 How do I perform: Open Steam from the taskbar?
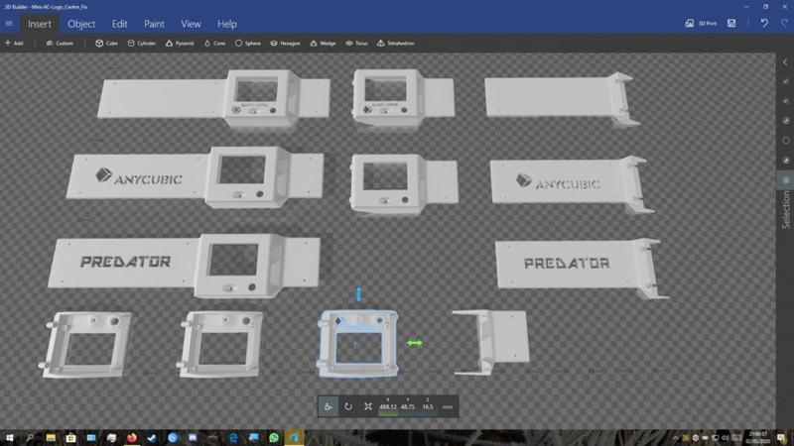tap(152, 438)
